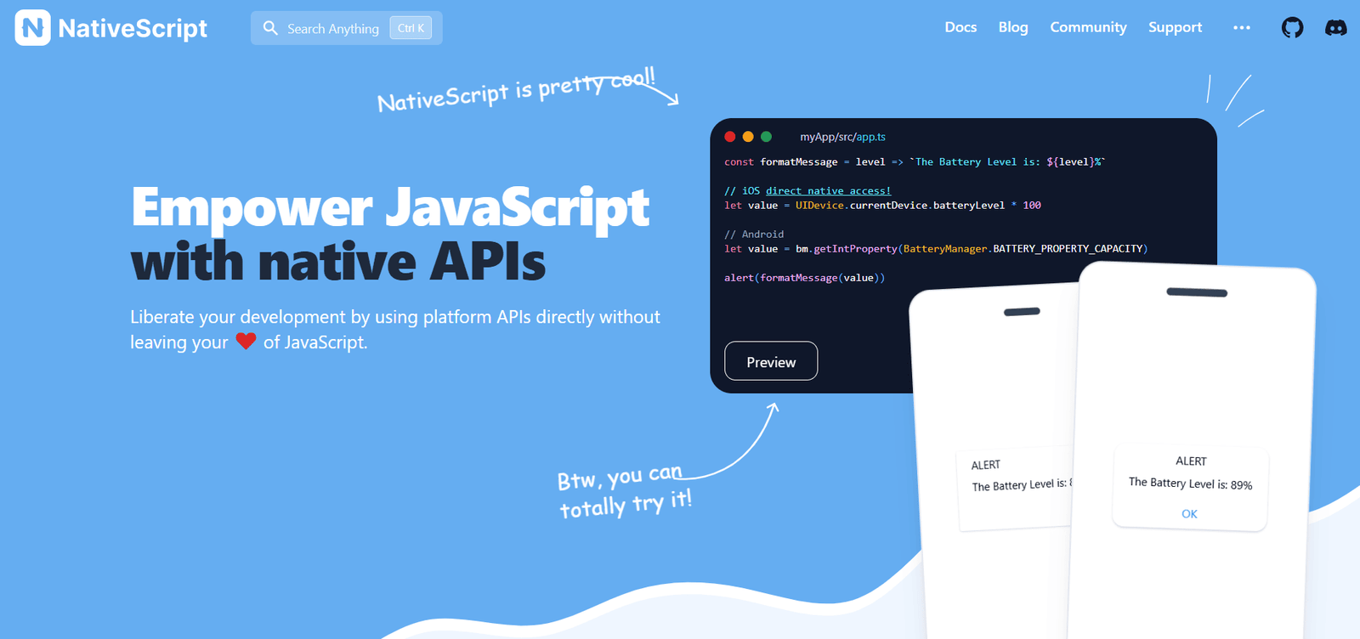Open the Docs menu item
This screenshot has width=1360, height=639.
(x=960, y=27)
